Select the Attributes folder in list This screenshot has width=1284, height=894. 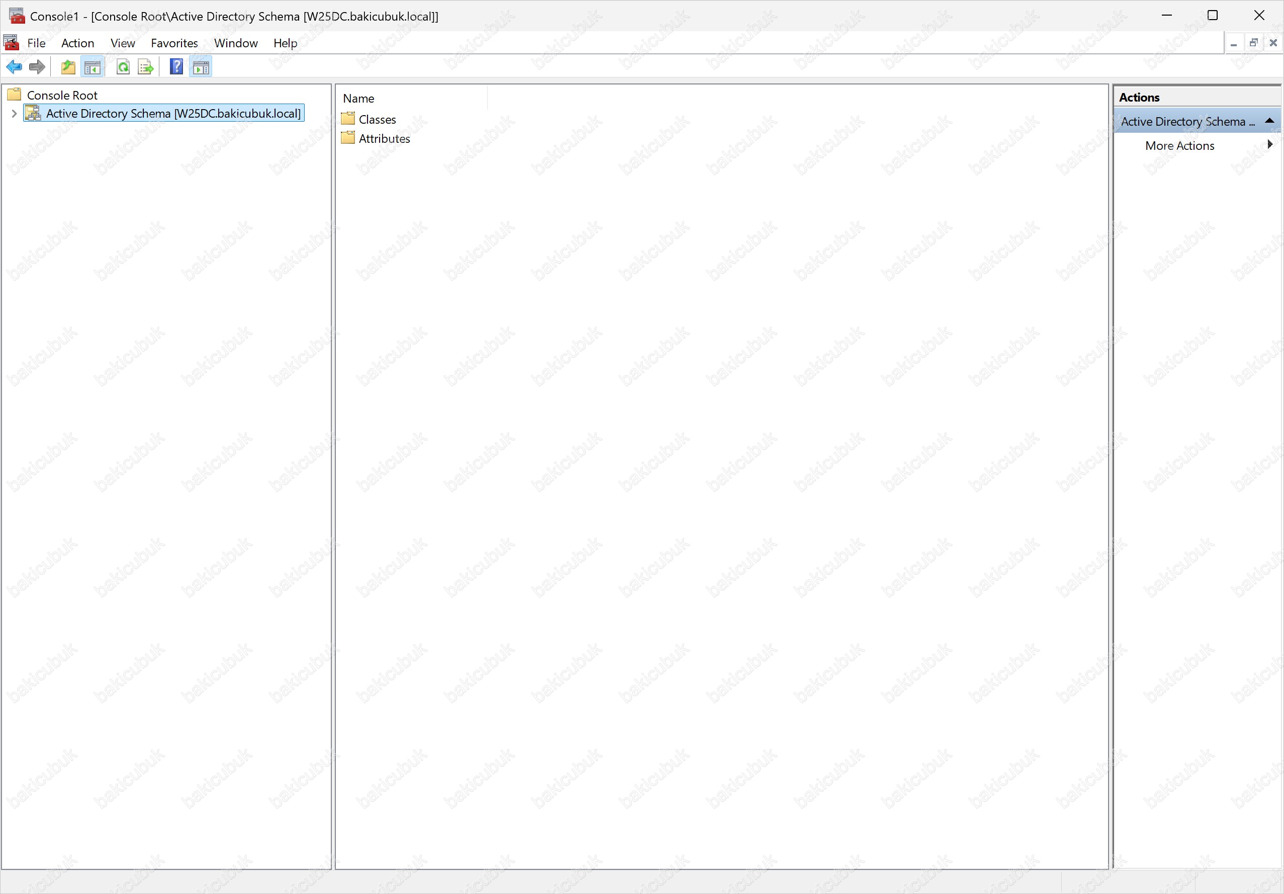click(x=384, y=138)
